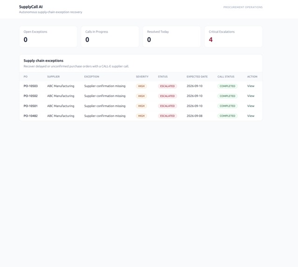Image resolution: width=298 pixels, height=267 pixels.
Task: Click the Supply chain exceptions heading
Action: pos(43,61)
